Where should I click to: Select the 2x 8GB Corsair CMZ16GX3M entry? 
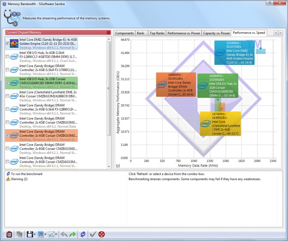pos(41,162)
